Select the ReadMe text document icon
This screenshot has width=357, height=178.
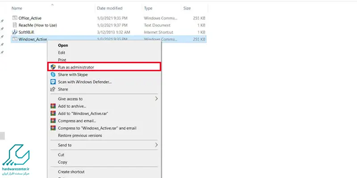click(x=15, y=25)
